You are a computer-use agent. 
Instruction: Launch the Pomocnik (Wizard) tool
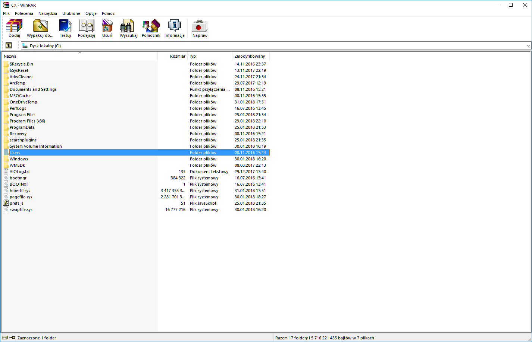(x=151, y=28)
